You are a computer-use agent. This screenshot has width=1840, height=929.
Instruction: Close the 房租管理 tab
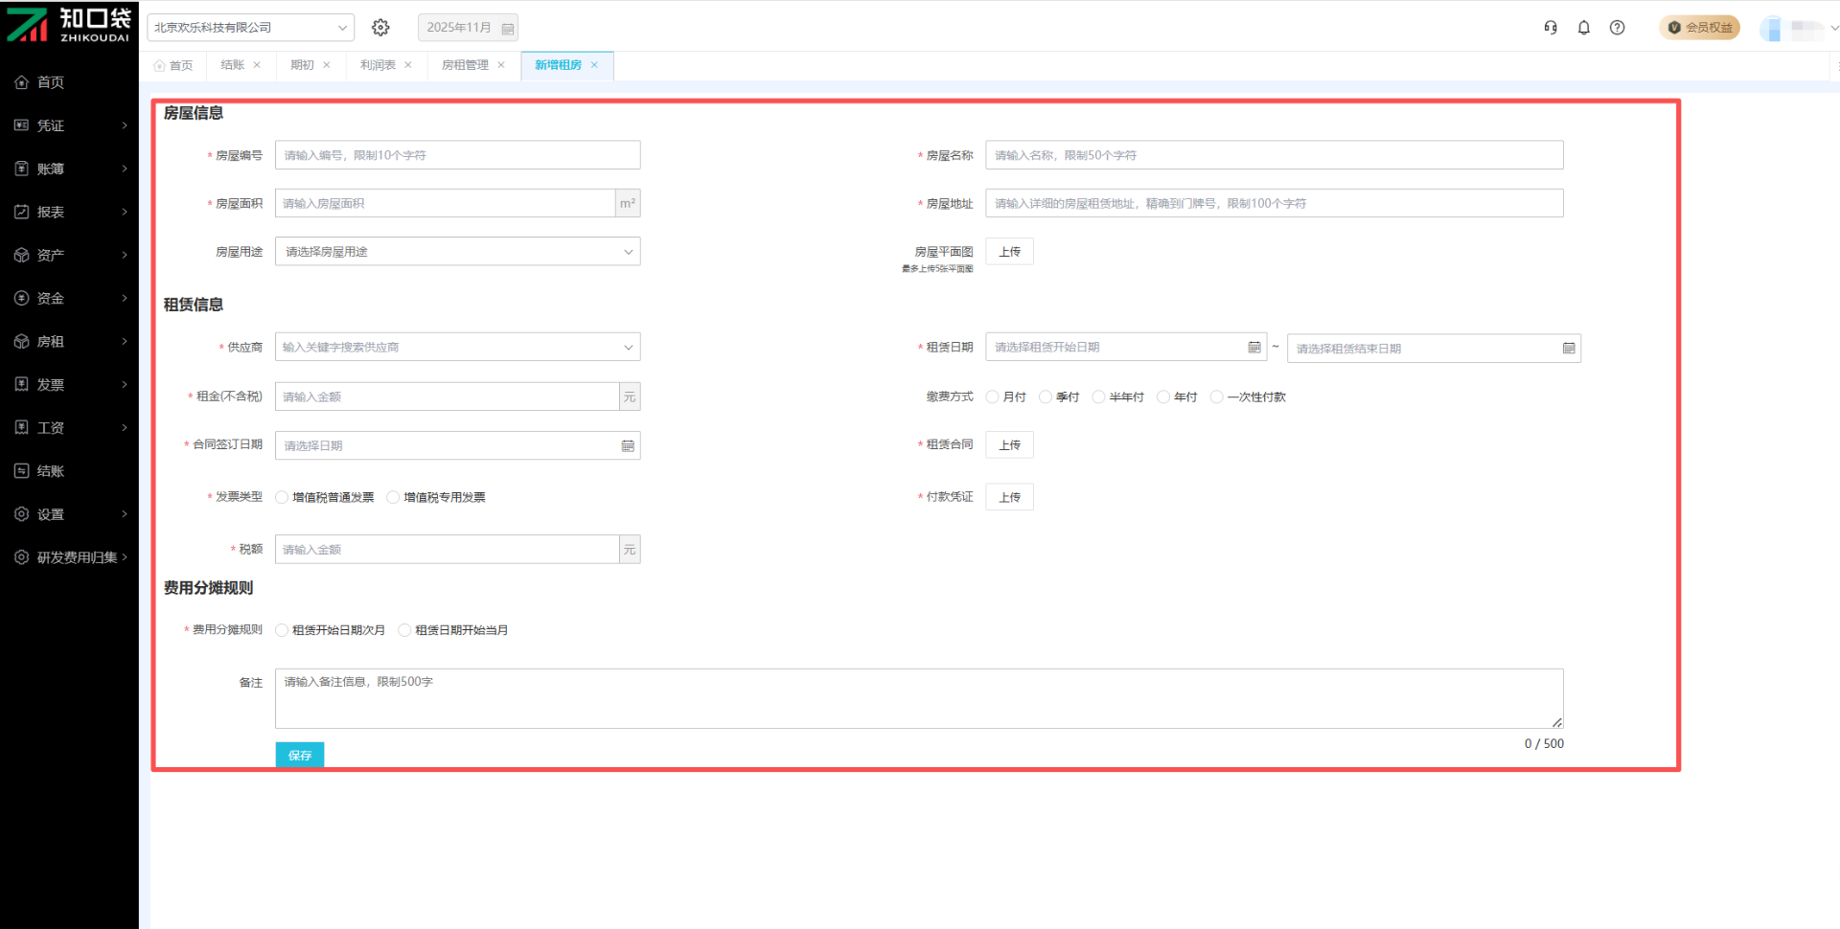[x=501, y=65]
